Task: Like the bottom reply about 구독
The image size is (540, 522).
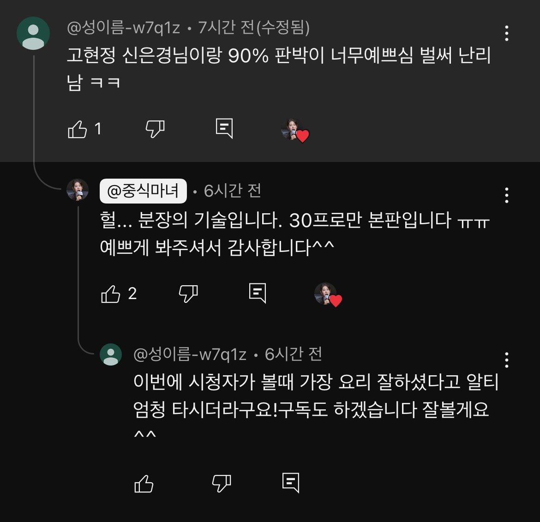Action: coord(144,484)
